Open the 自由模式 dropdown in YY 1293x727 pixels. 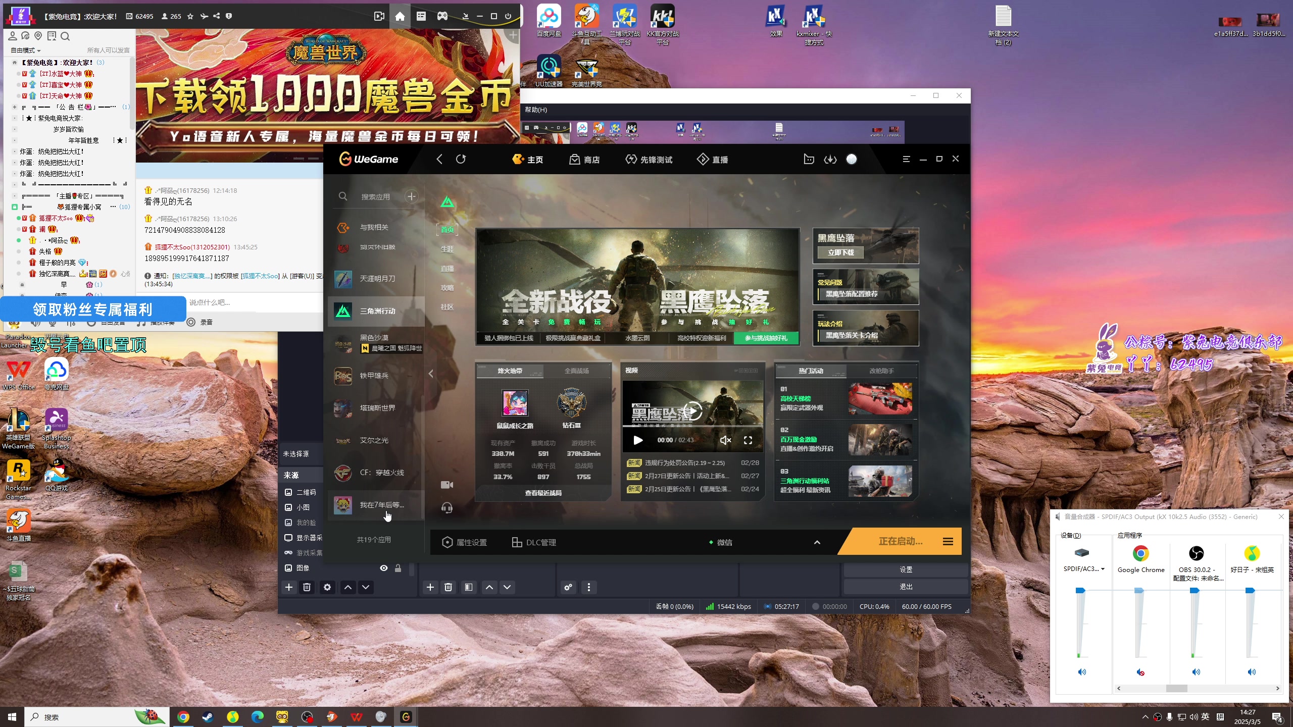tap(26, 50)
